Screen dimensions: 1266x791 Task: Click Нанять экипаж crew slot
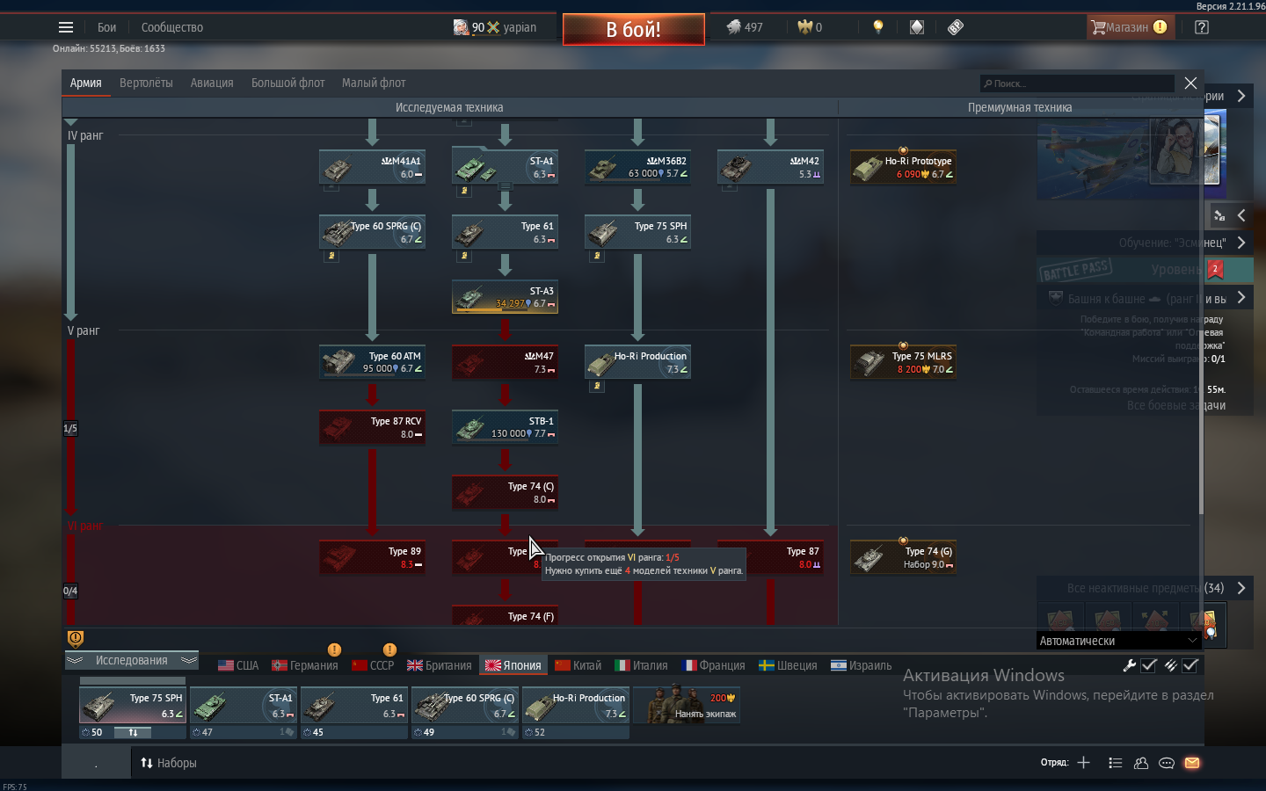(687, 705)
